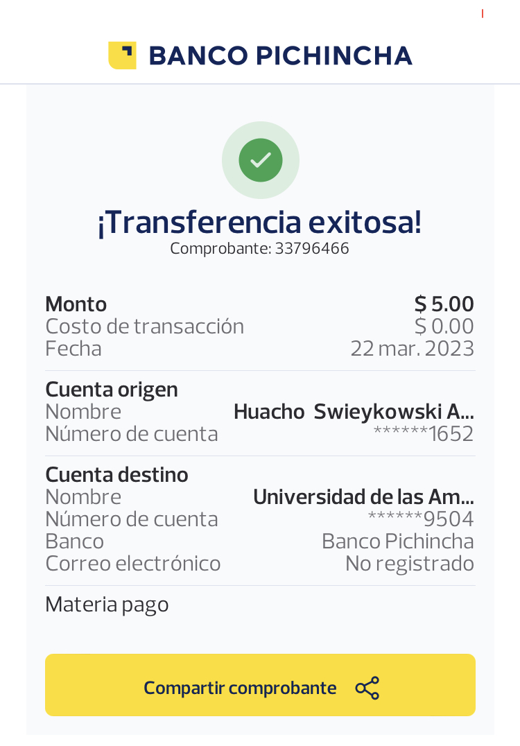Tap the share icon on the yellow button
520x746 pixels.
[367, 688]
